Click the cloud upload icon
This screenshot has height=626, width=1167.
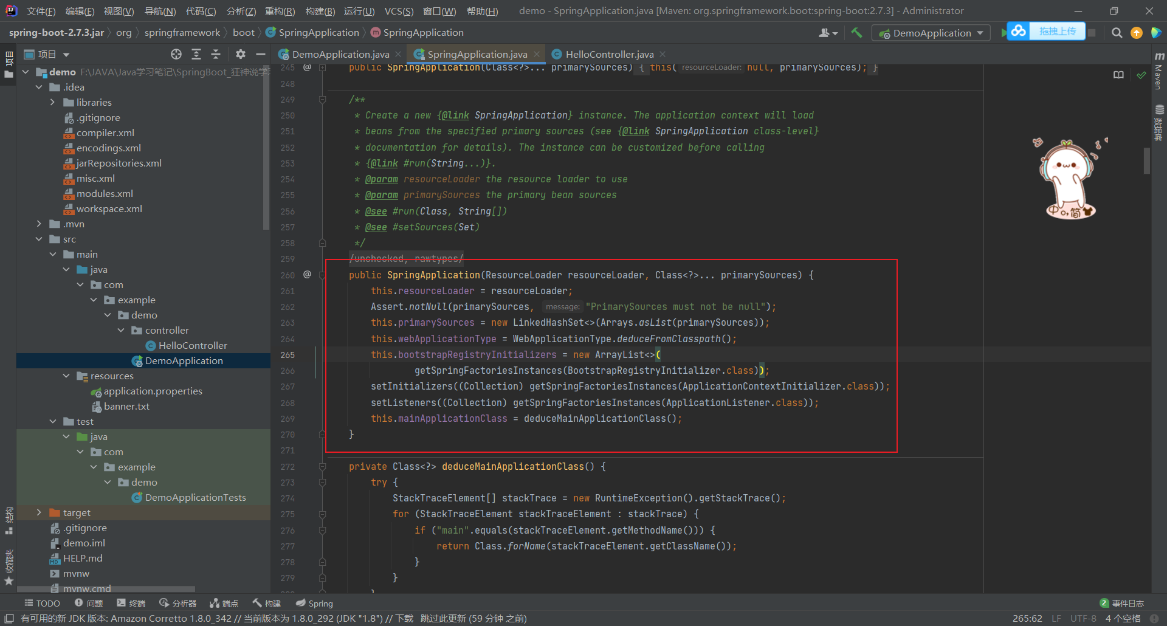tap(1019, 30)
